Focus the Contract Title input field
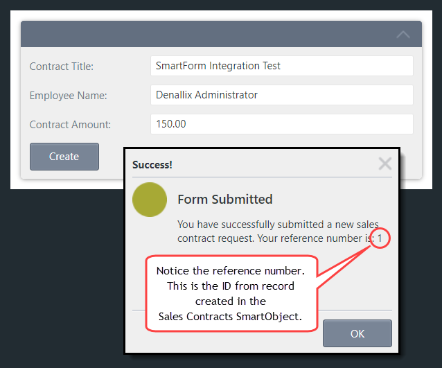442x368 pixels. 281,66
